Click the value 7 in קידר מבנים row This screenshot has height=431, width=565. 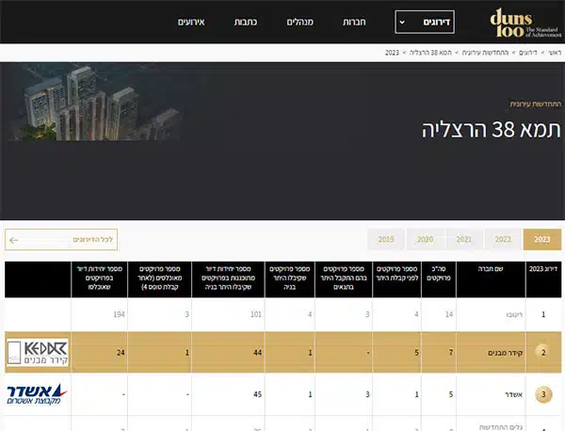[x=451, y=353]
